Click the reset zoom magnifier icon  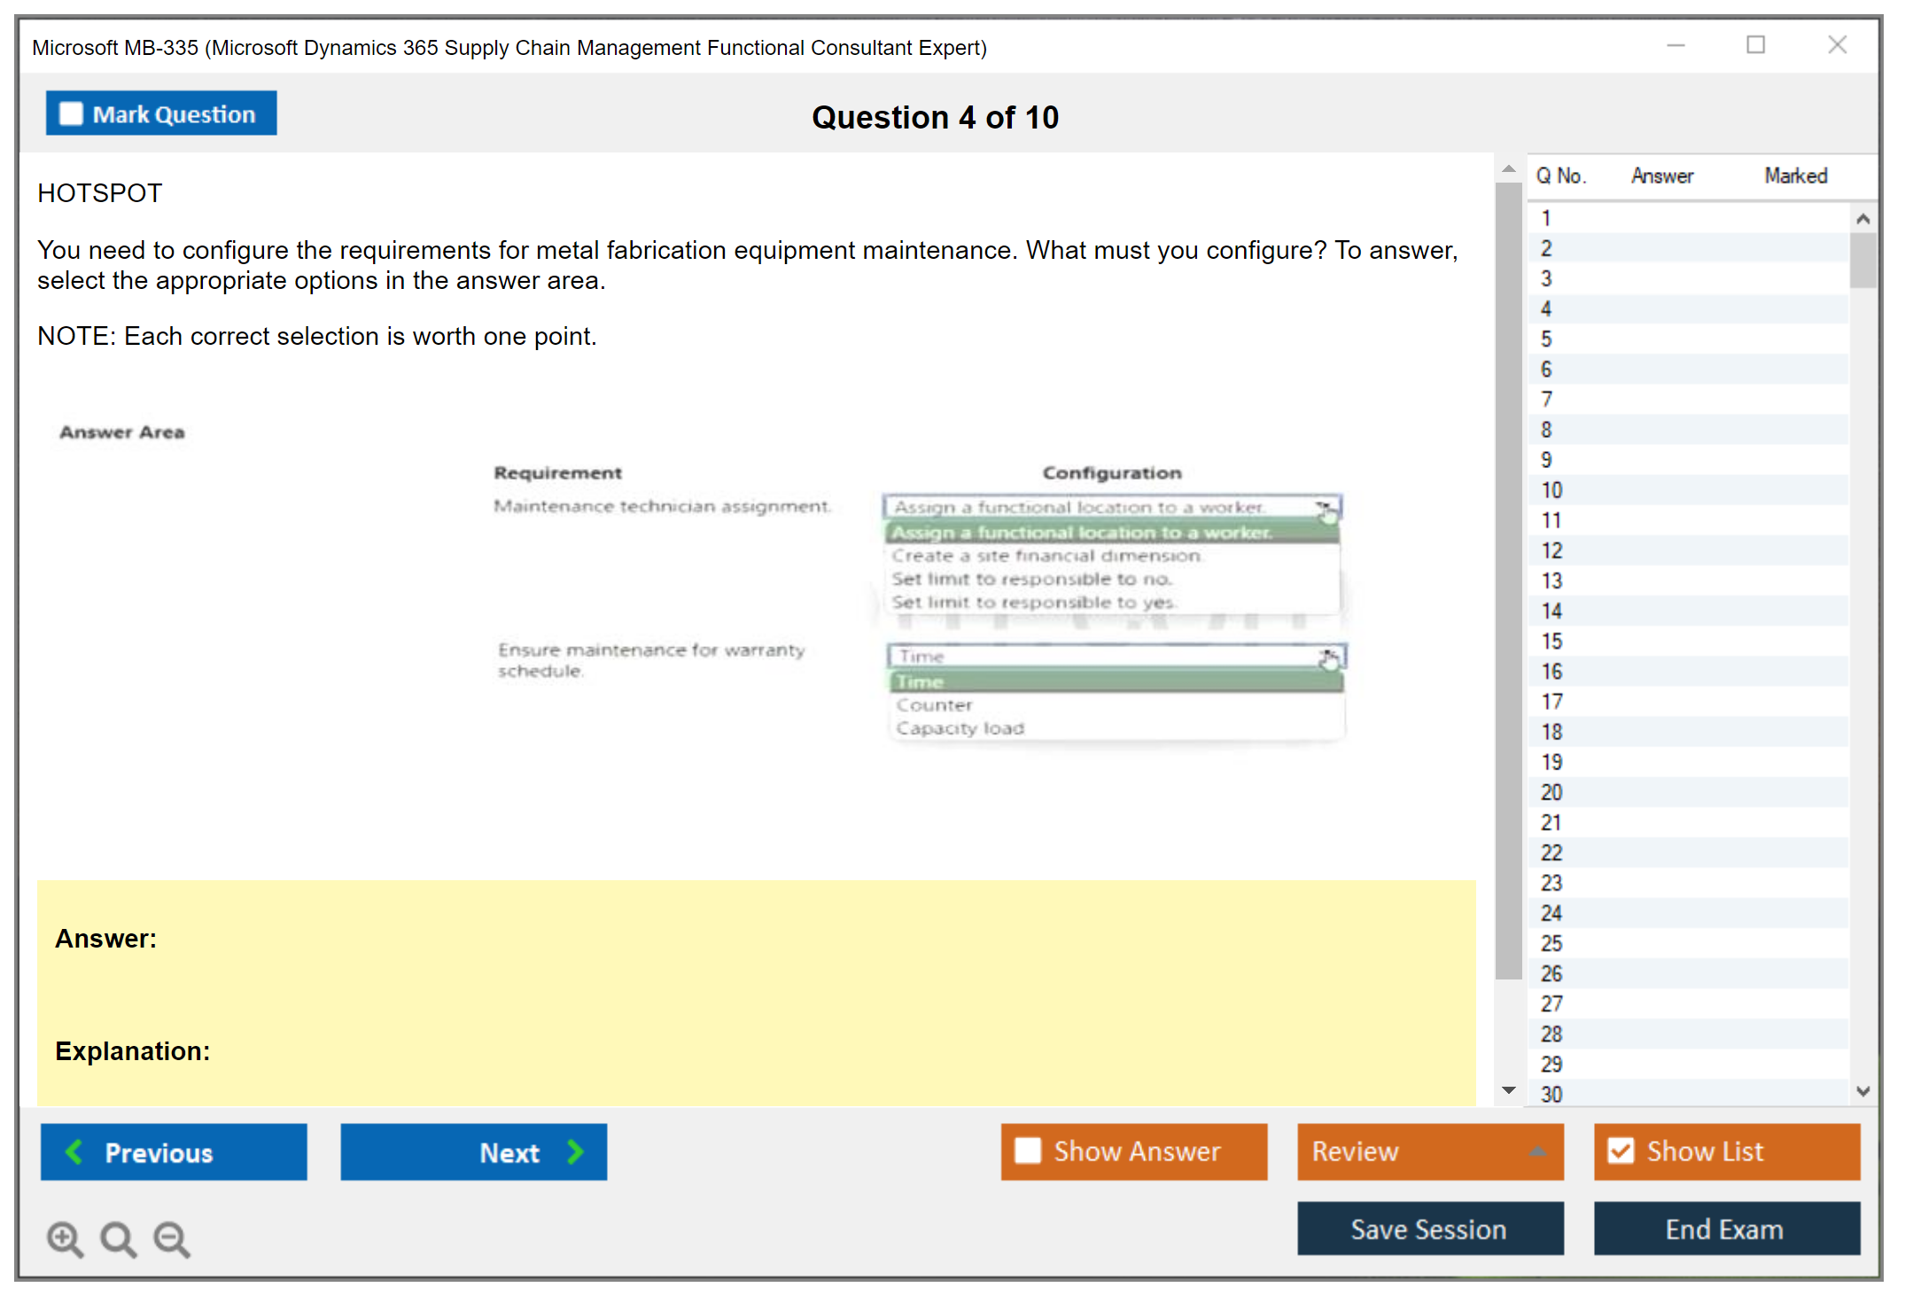tap(118, 1238)
